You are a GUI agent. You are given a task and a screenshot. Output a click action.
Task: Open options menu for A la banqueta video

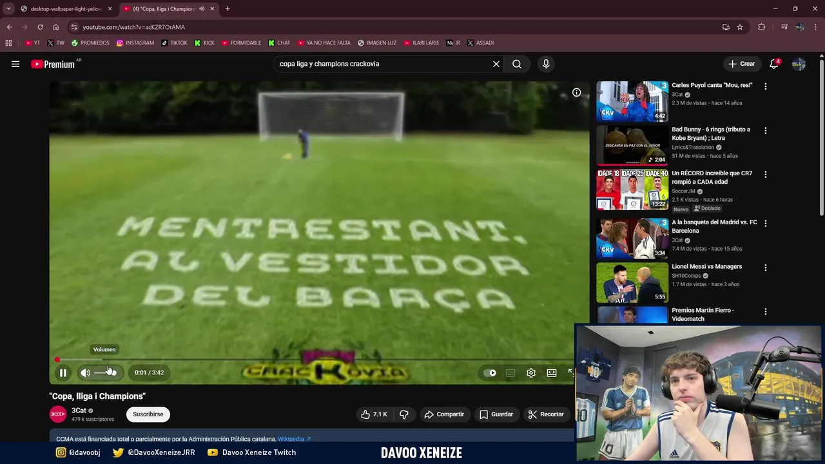point(766,223)
